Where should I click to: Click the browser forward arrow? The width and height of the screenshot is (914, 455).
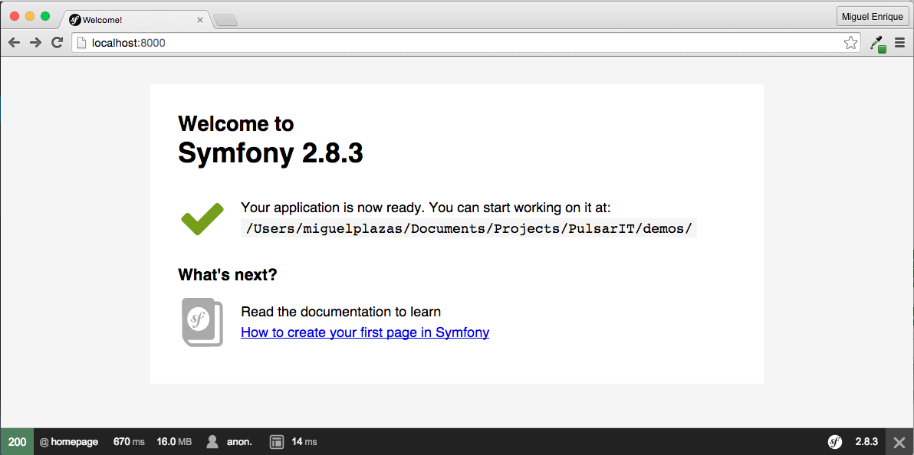(35, 43)
